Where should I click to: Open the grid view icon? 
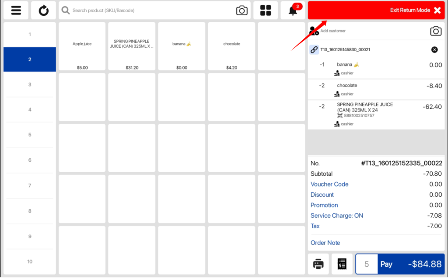pyautogui.click(x=266, y=10)
